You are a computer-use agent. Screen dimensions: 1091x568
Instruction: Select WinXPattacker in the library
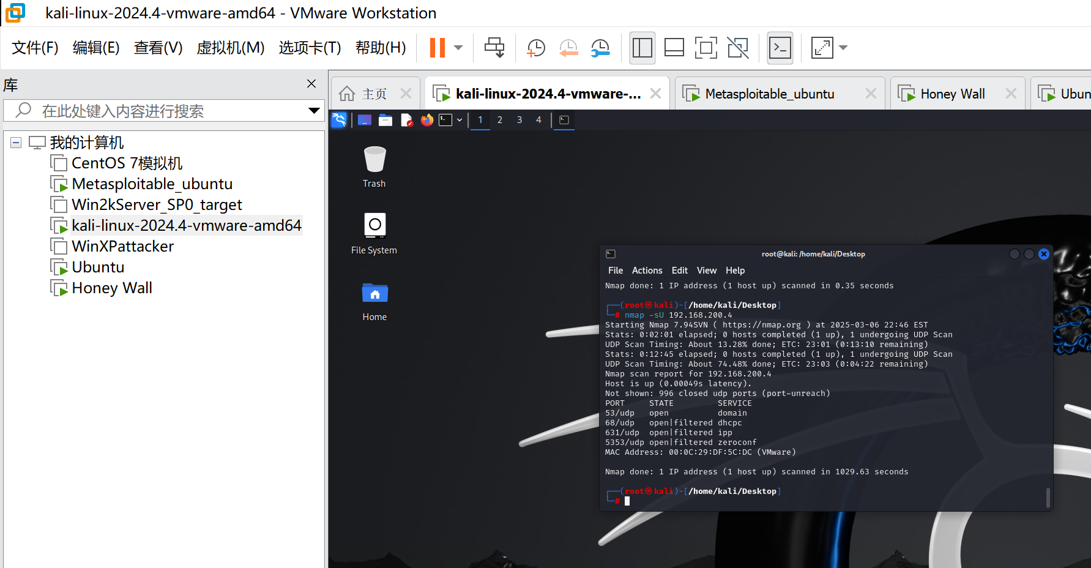coord(122,247)
